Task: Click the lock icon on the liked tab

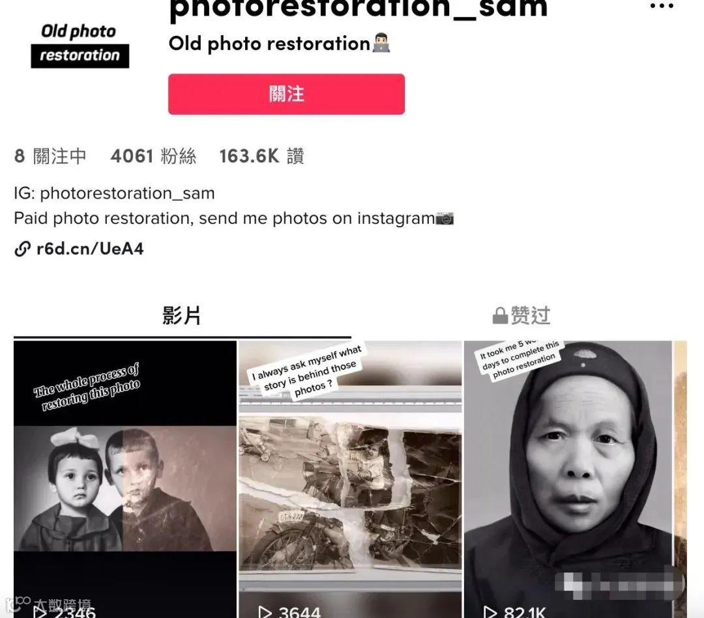Action: click(500, 316)
